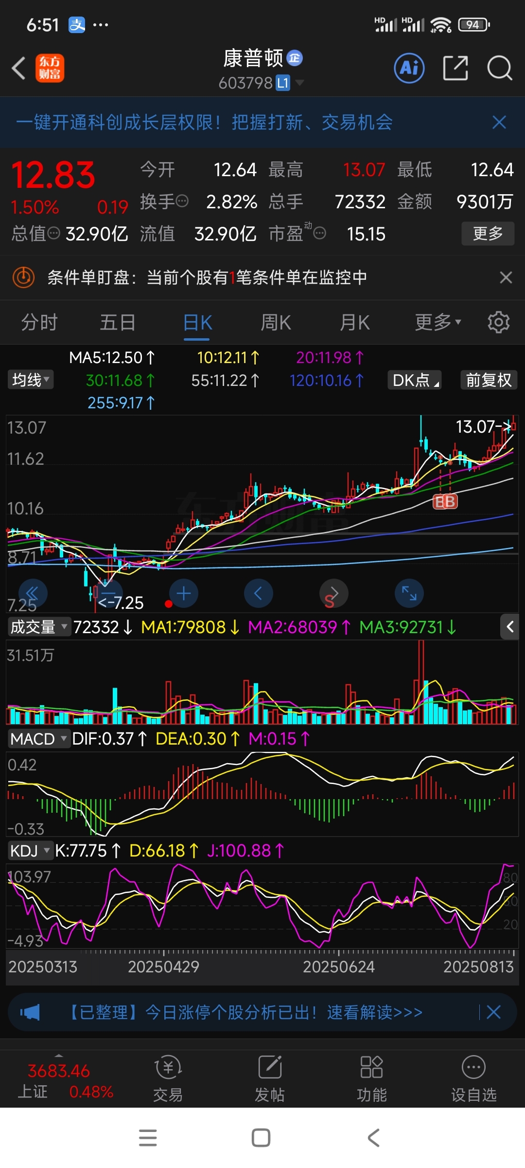This screenshot has height=1168, width=525.
Task: Switch to the 分时 tab
Action: click(x=39, y=322)
